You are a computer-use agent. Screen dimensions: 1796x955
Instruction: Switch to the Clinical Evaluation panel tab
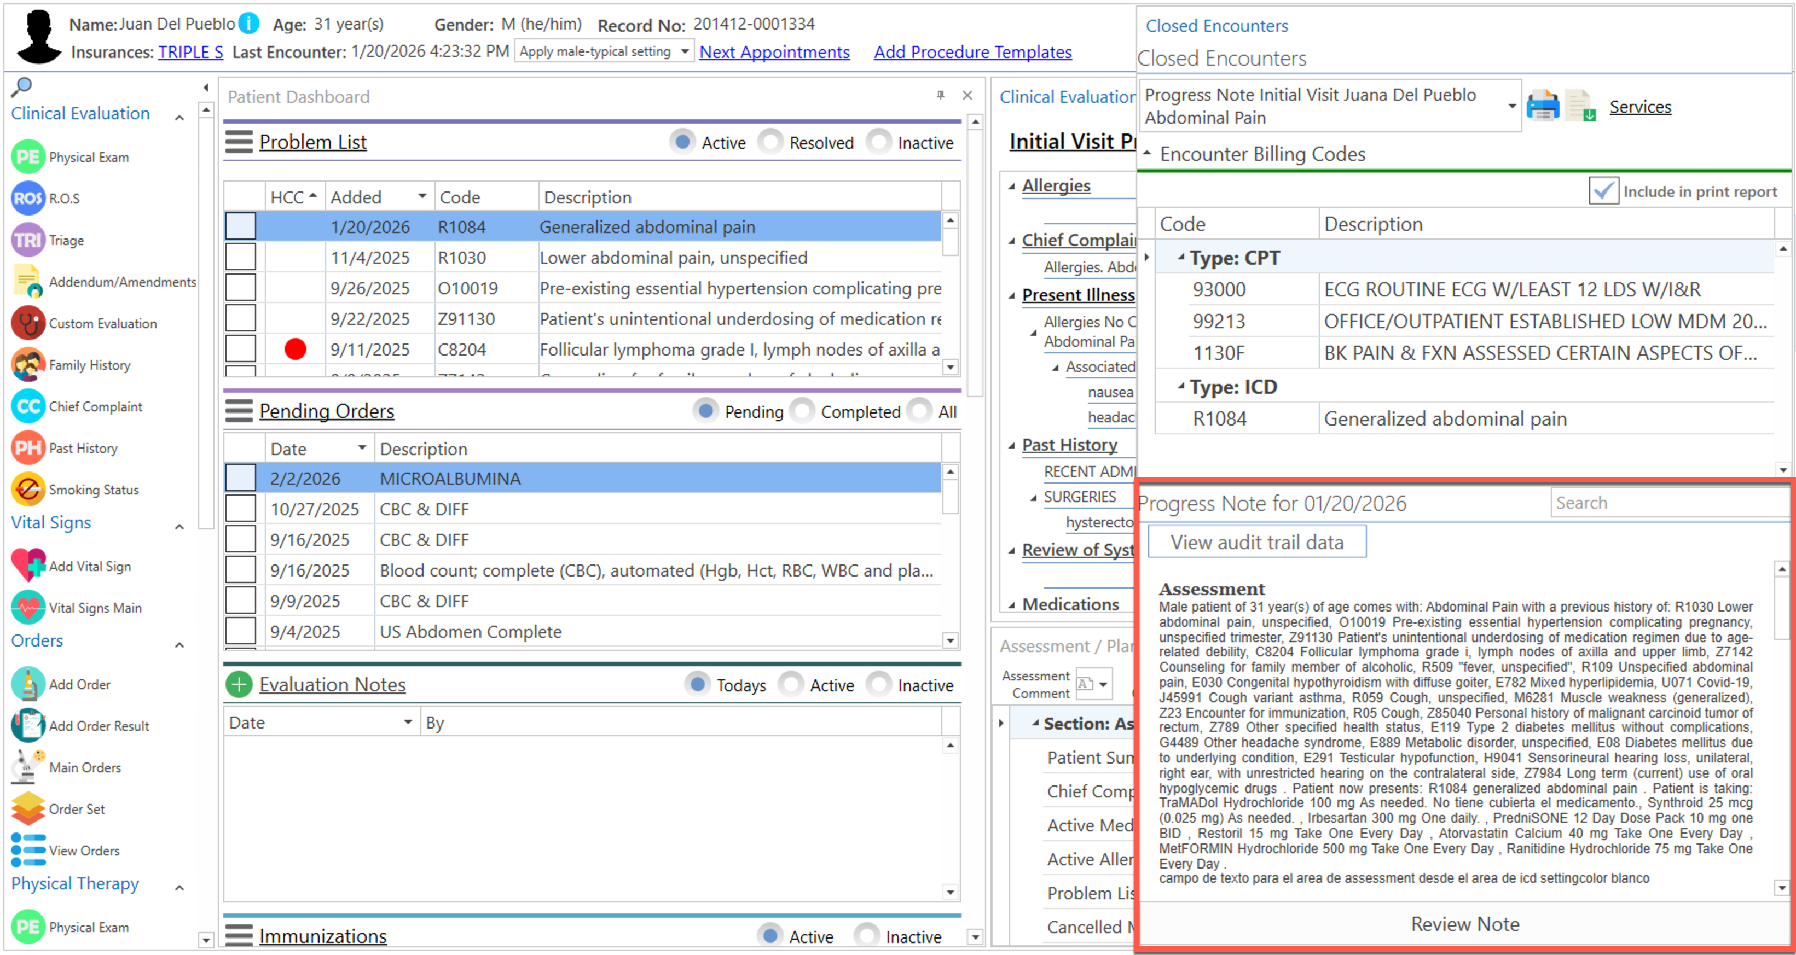(1067, 97)
